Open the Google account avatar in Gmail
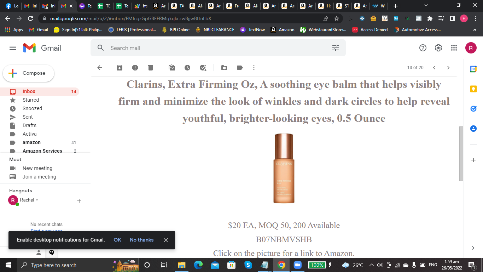483x272 pixels. 471,48
